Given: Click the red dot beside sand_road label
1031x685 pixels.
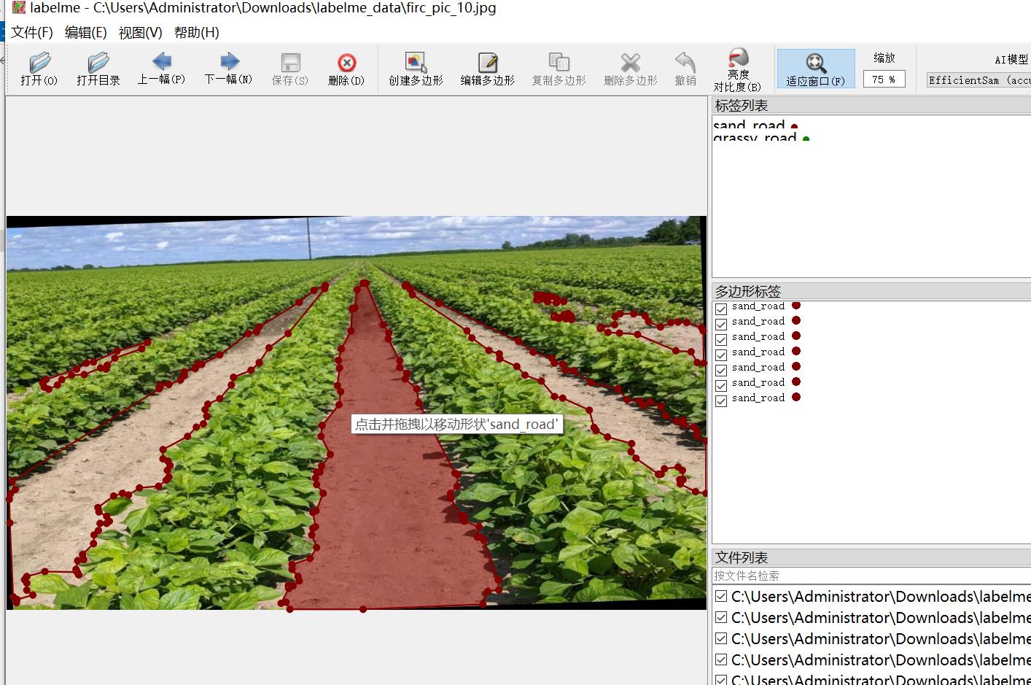Looking at the screenshot, I should [x=794, y=126].
